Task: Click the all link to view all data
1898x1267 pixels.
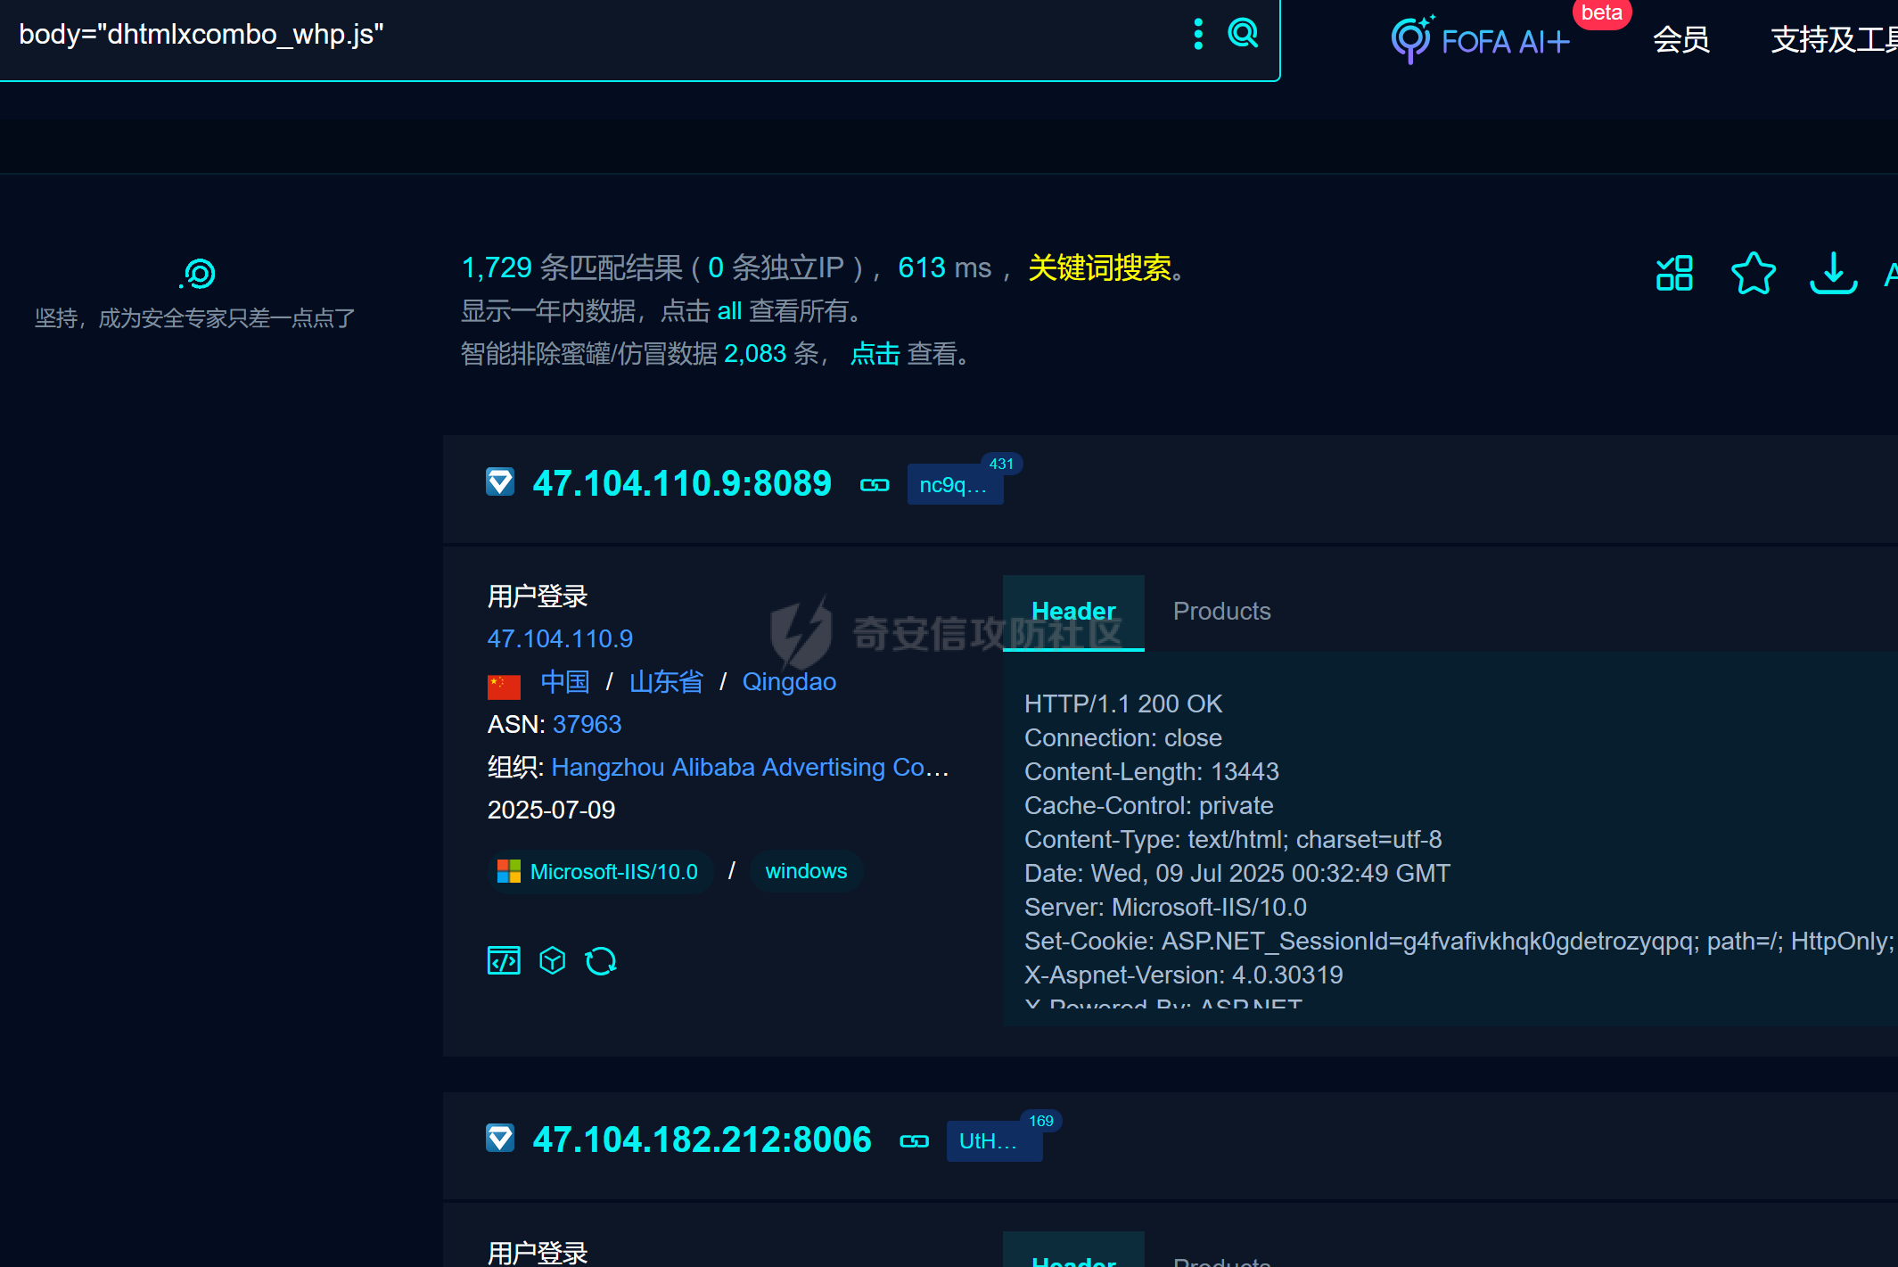Action: [729, 311]
